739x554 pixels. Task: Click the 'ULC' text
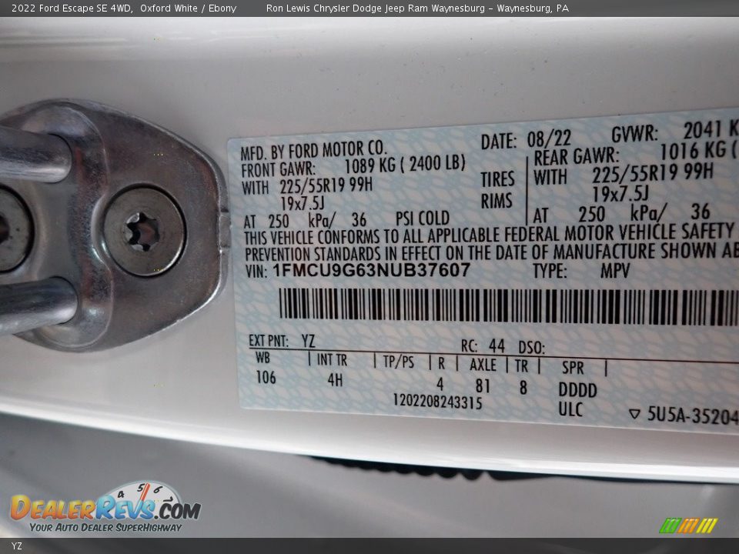coord(570,409)
